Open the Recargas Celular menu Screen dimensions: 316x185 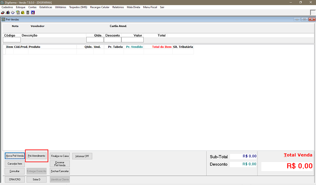coord(99,7)
